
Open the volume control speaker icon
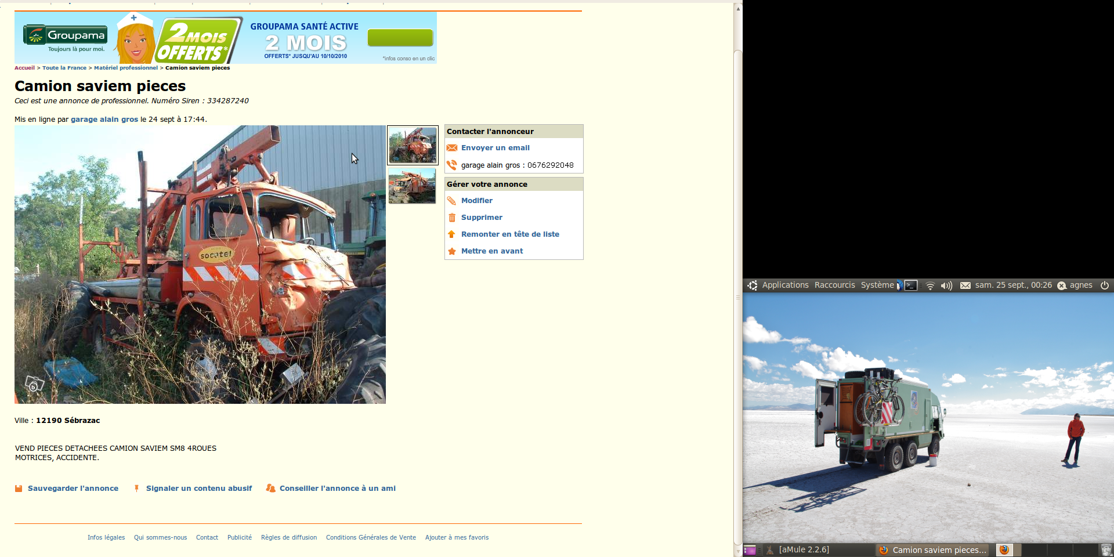pyautogui.click(x=946, y=285)
